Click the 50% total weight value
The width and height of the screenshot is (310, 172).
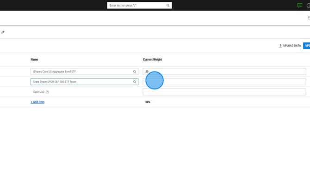(148, 102)
